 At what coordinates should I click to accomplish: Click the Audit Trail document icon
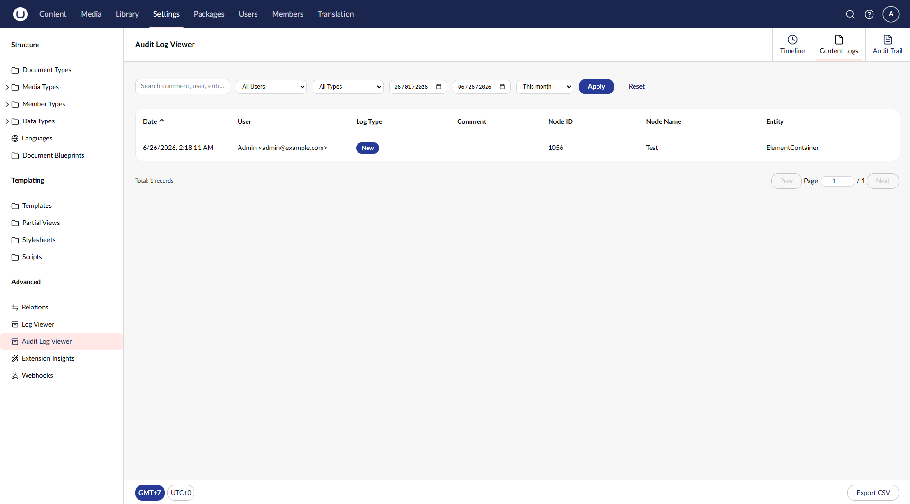click(x=888, y=39)
